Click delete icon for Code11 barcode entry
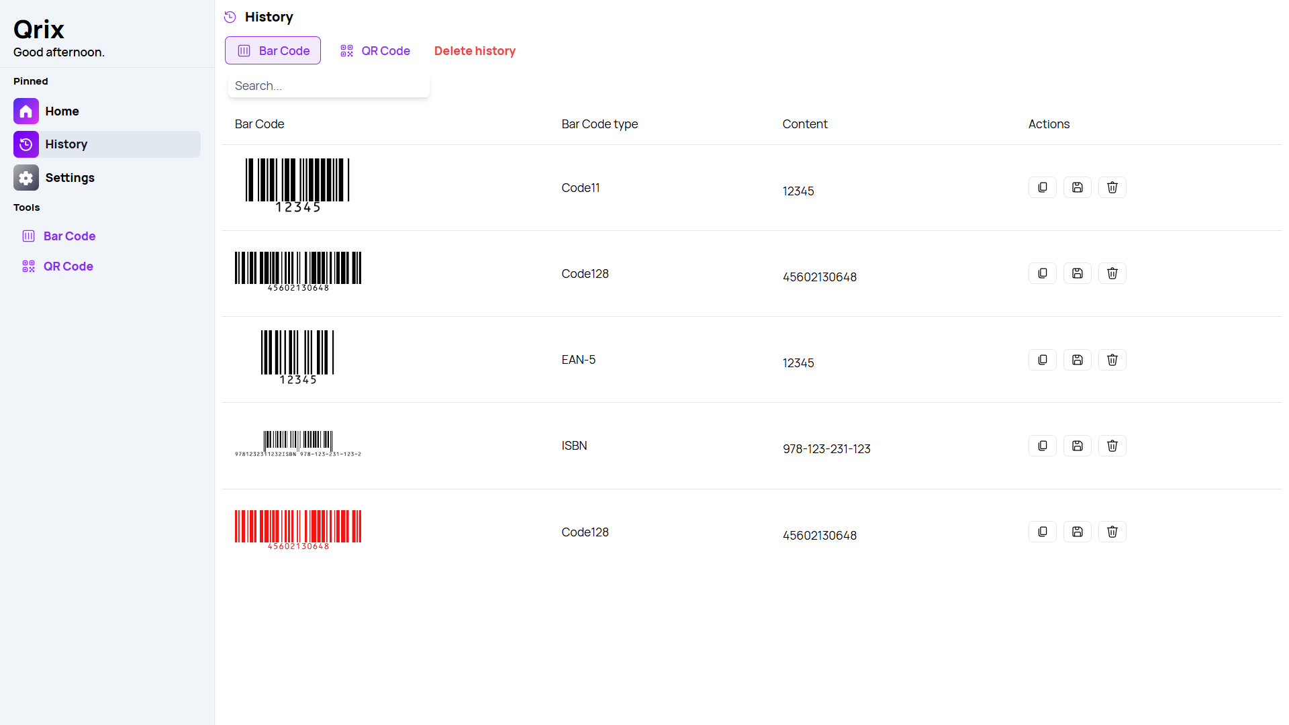Screen dimensions: 1289x725 coord(1112,187)
